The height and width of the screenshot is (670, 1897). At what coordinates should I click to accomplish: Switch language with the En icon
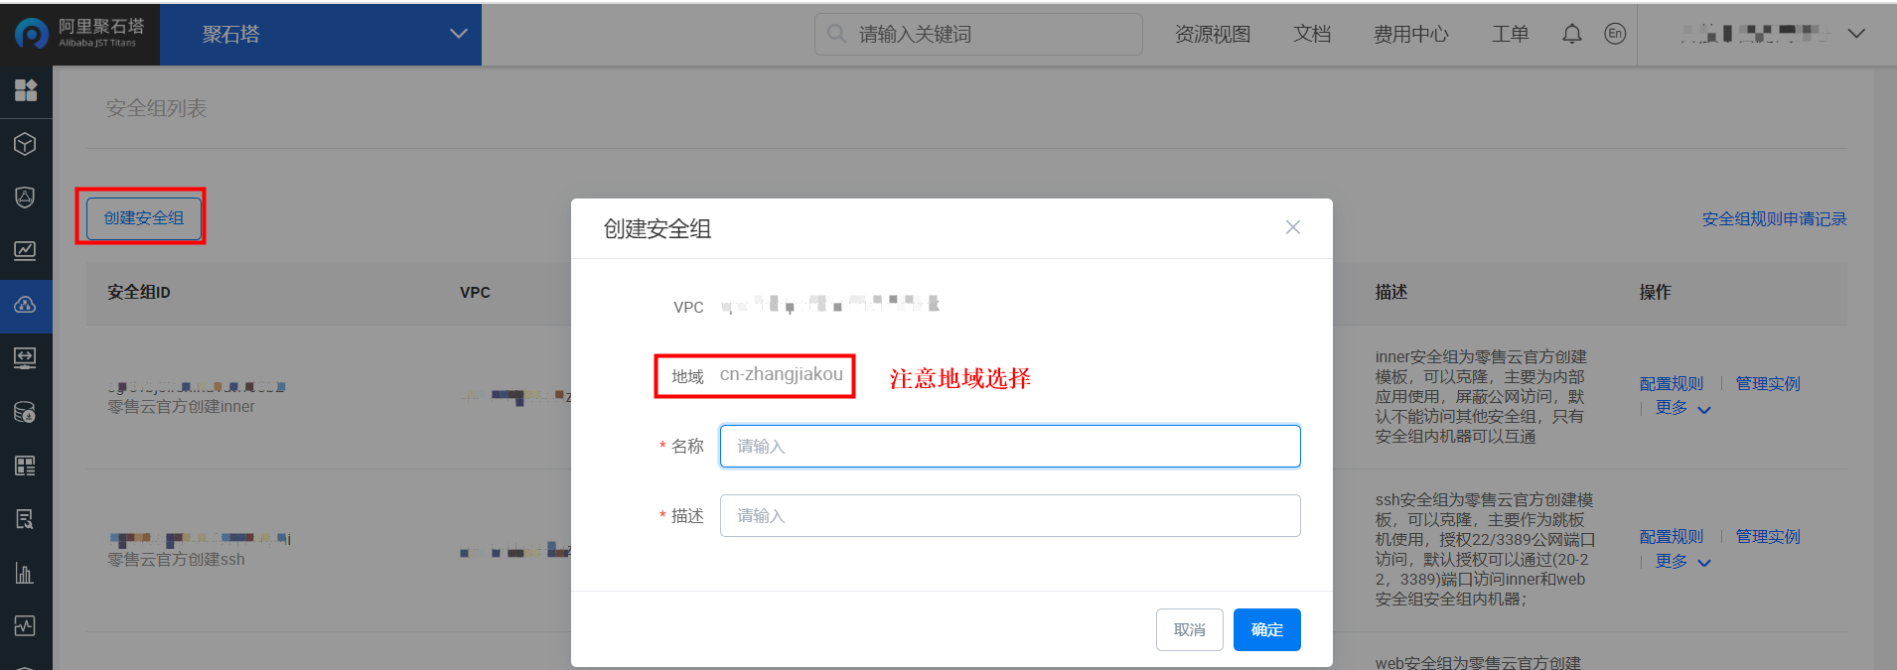(x=1615, y=35)
